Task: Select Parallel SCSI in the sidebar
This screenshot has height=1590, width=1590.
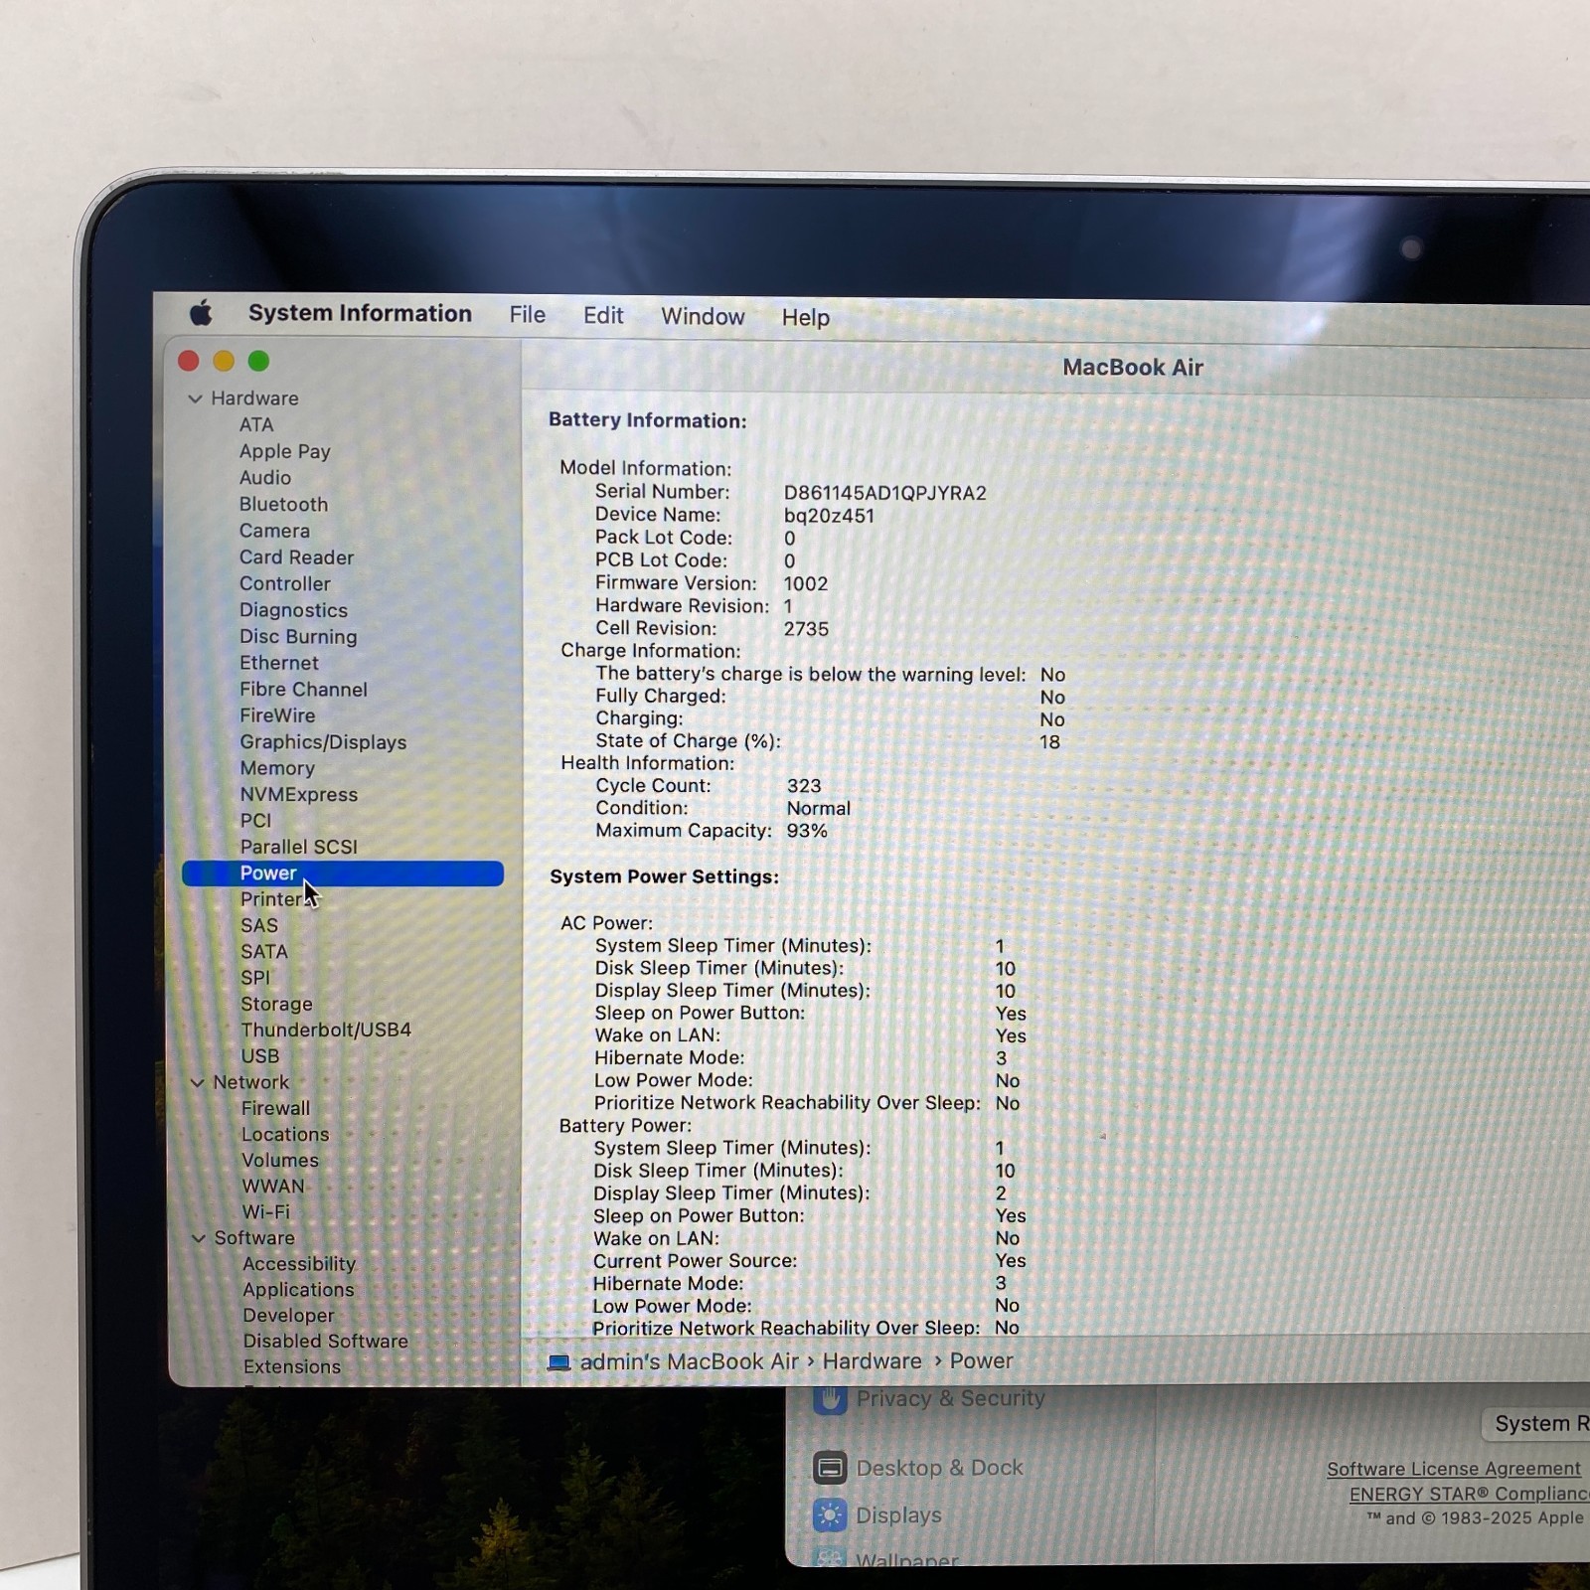Action: (x=298, y=847)
